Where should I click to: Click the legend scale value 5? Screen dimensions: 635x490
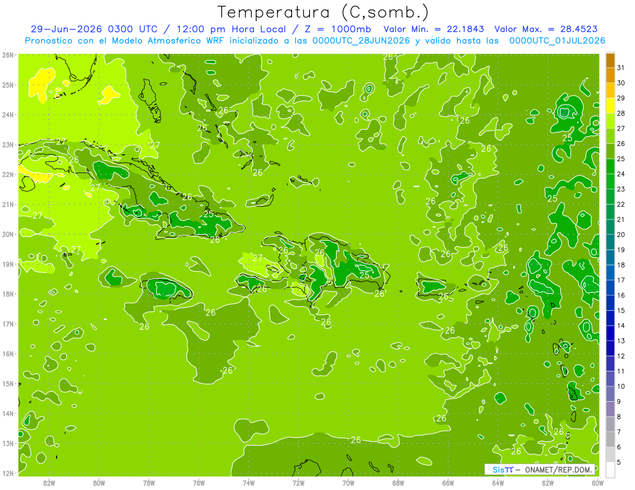(620, 463)
